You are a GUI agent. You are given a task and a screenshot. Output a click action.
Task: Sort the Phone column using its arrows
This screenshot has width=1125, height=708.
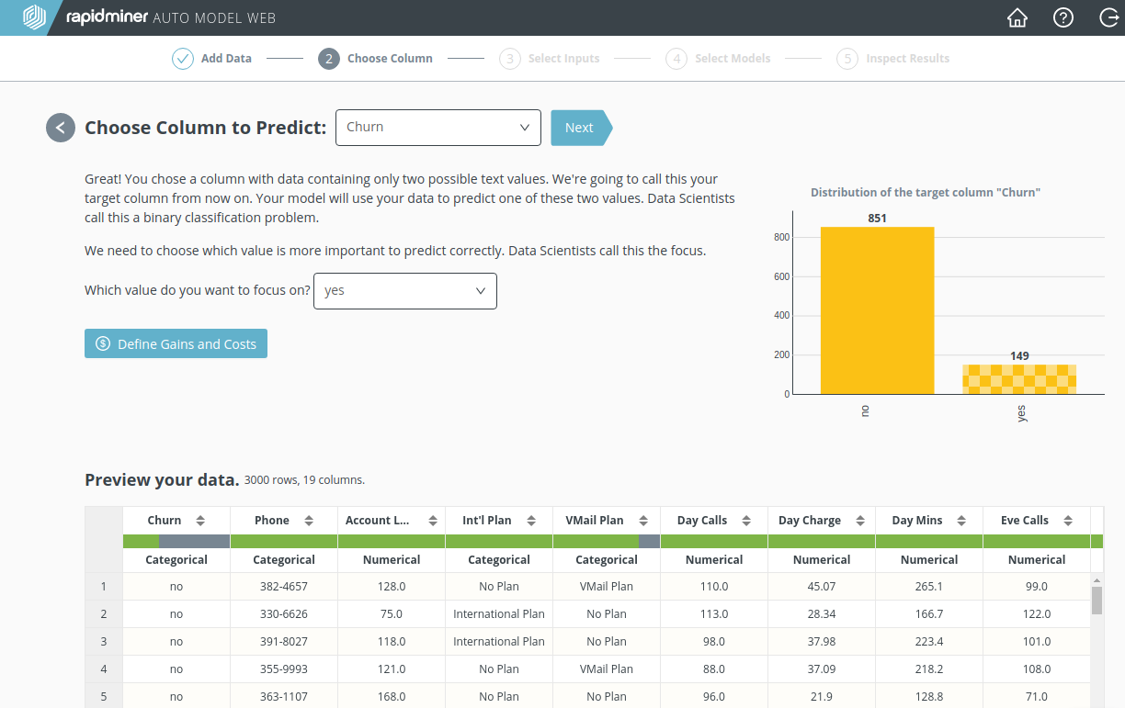[x=310, y=521]
